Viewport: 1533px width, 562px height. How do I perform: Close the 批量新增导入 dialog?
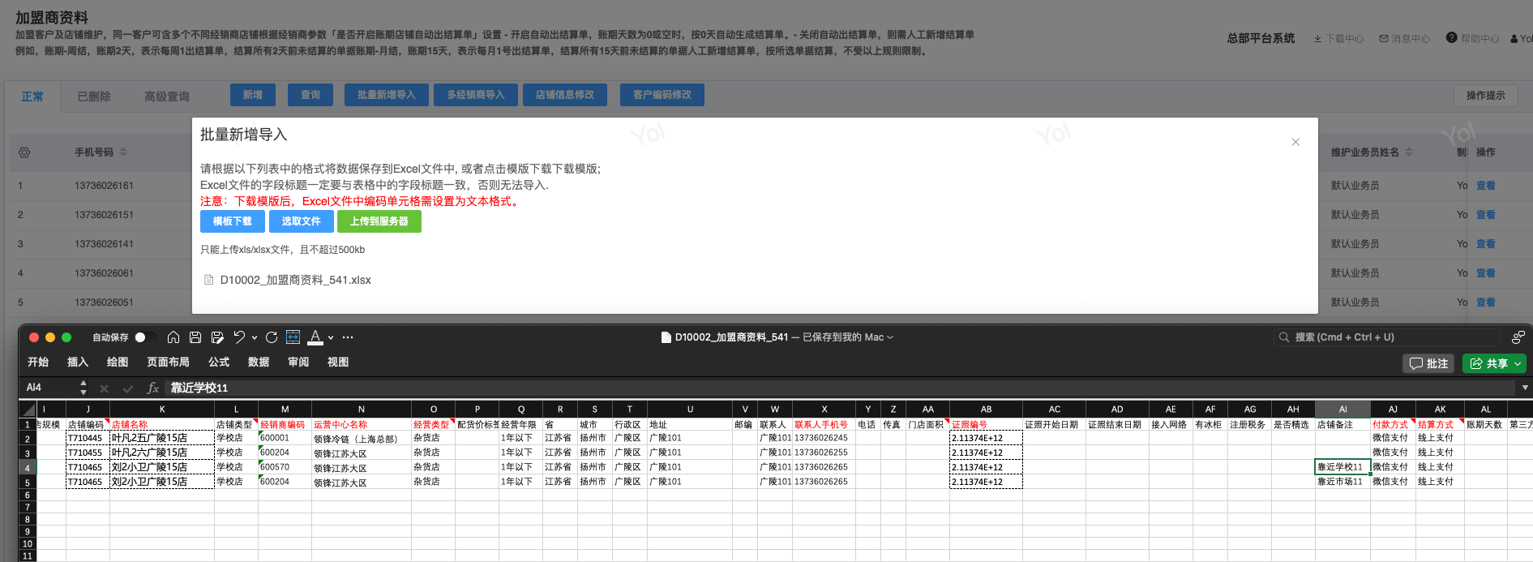pos(1295,142)
